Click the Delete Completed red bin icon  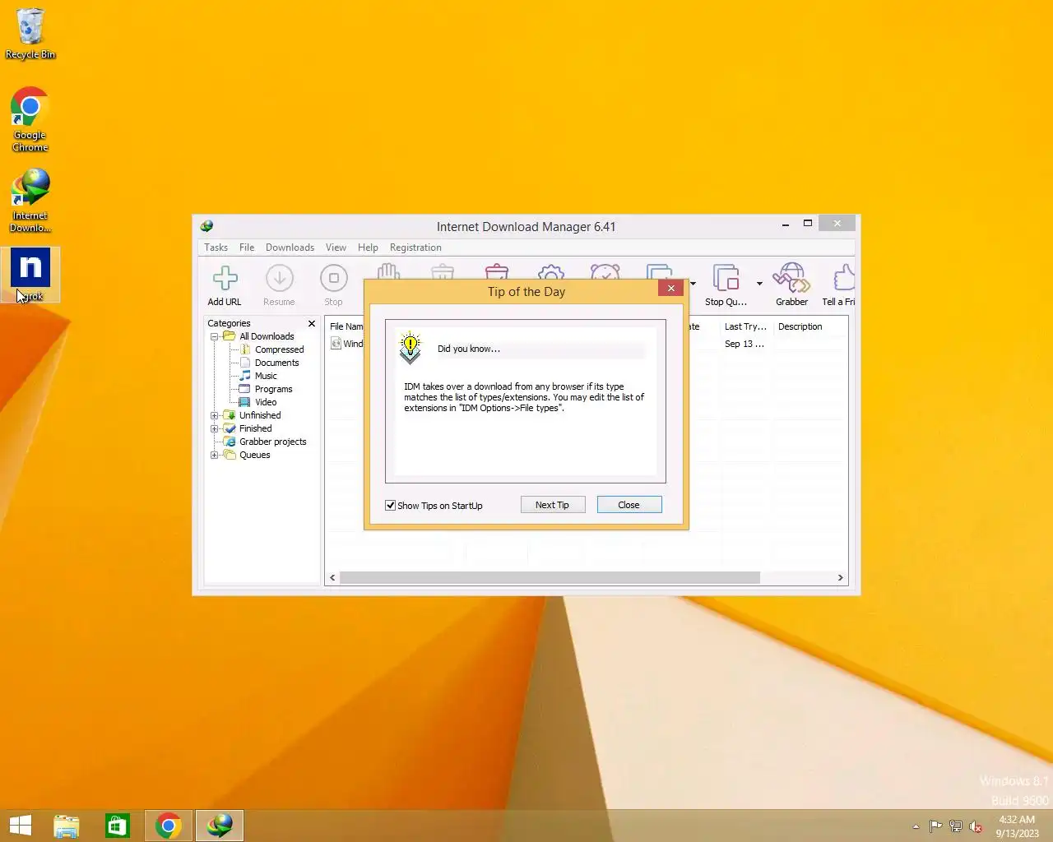(x=497, y=271)
